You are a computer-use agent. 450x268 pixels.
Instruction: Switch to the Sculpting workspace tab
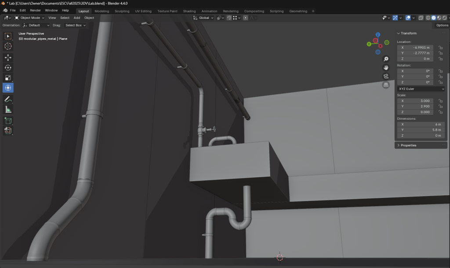coord(122,11)
